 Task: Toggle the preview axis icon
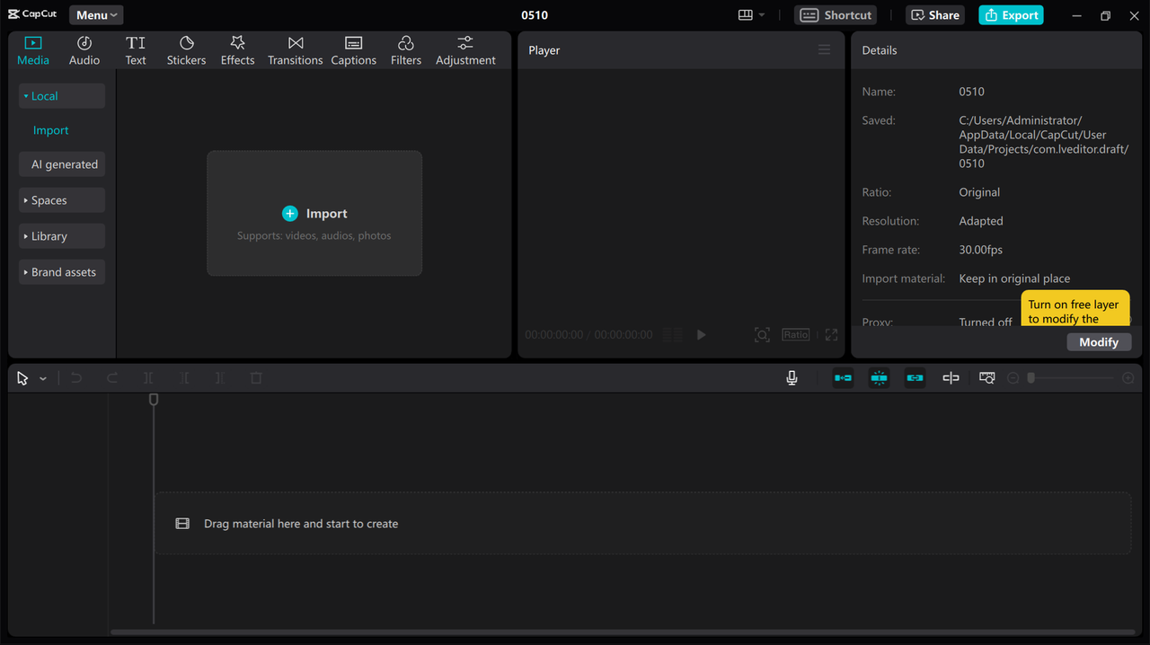(951, 378)
